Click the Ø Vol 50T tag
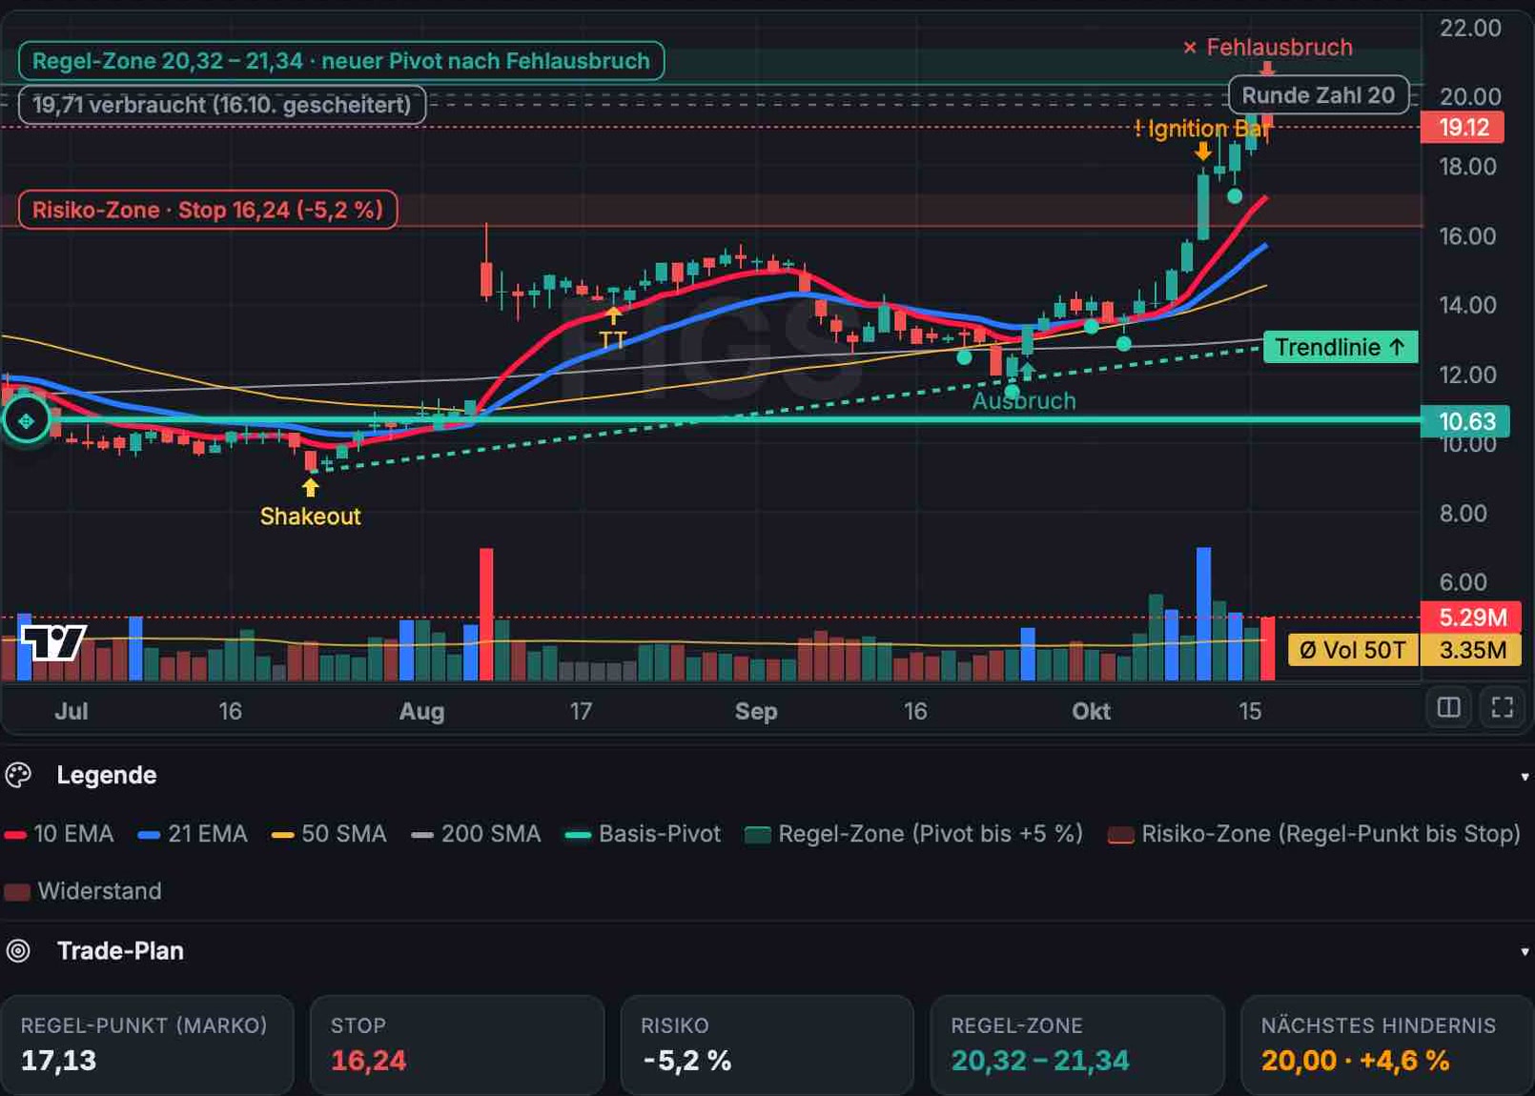Viewport: 1535px width, 1096px height. click(1353, 650)
